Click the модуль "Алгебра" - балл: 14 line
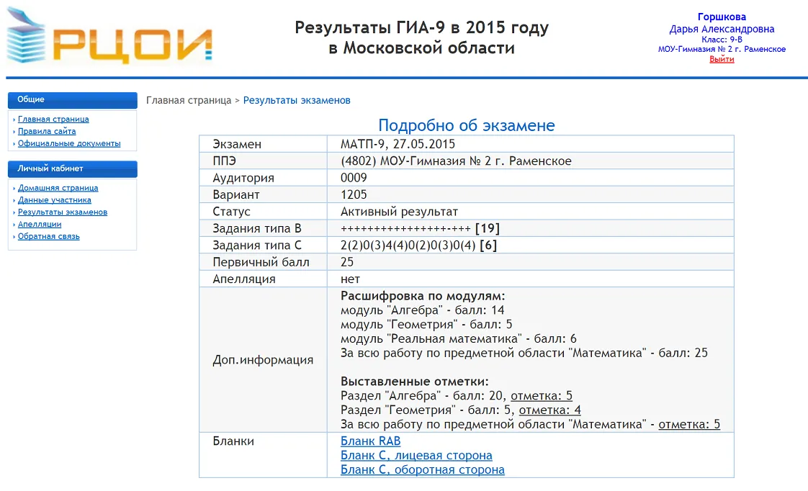 (423, 310)
